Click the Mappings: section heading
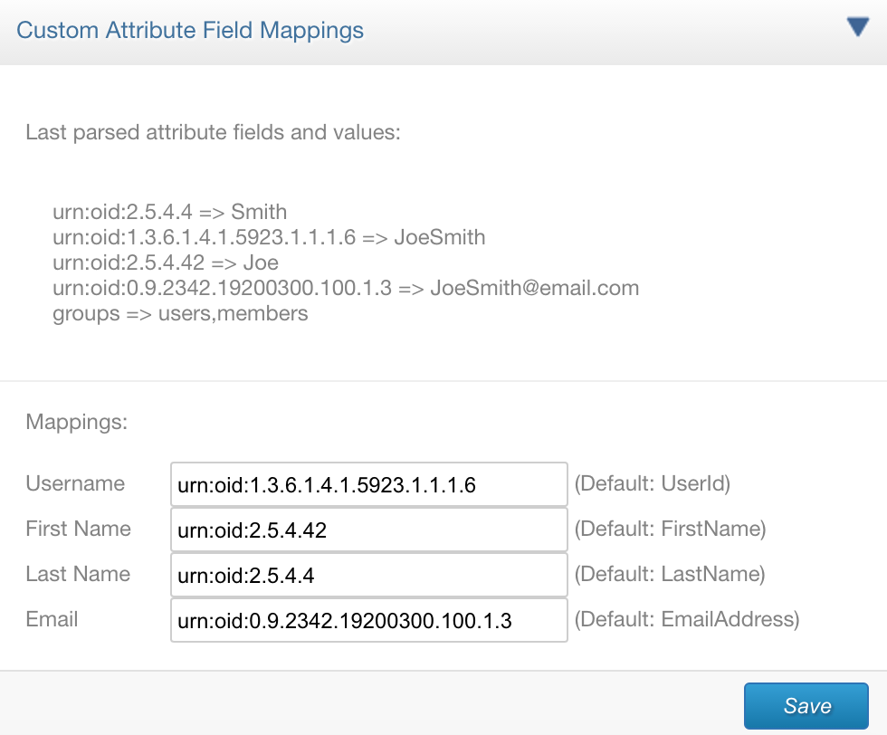Image resolution: width=887 pixels, height=735 pixels. 76,422
